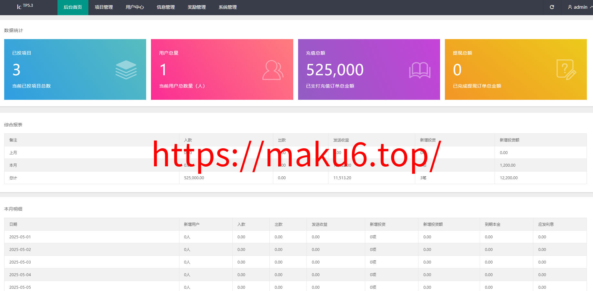
Task: Click the 提现总额 value 0
Action: click(457, 70)
